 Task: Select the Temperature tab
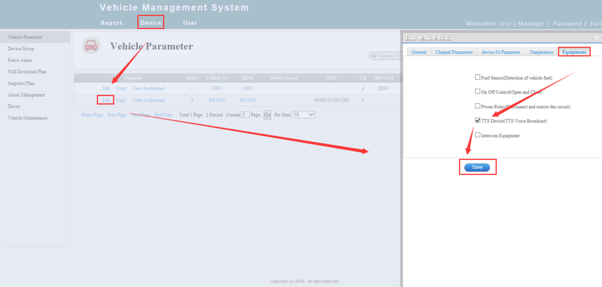point(541,52)
